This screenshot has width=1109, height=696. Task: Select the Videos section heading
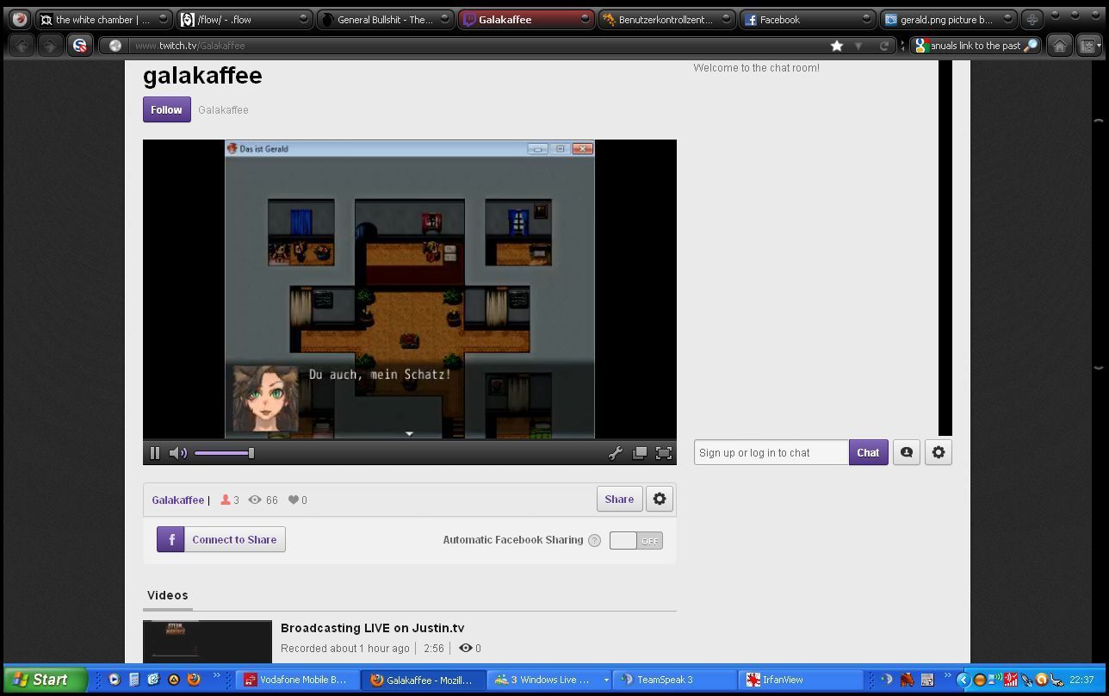[167, 595]
